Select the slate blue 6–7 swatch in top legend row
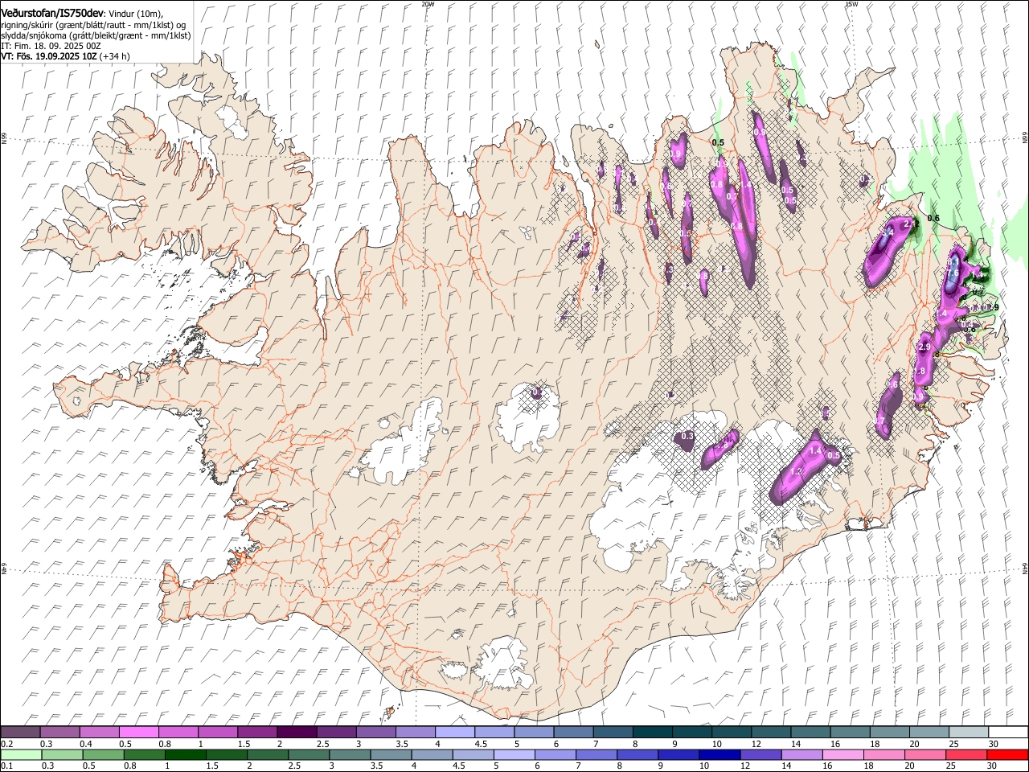 (x=572, y=732)
